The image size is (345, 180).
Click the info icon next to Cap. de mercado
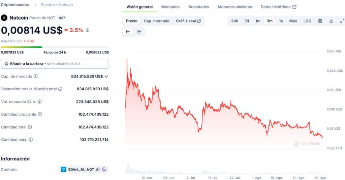(36, 77)
